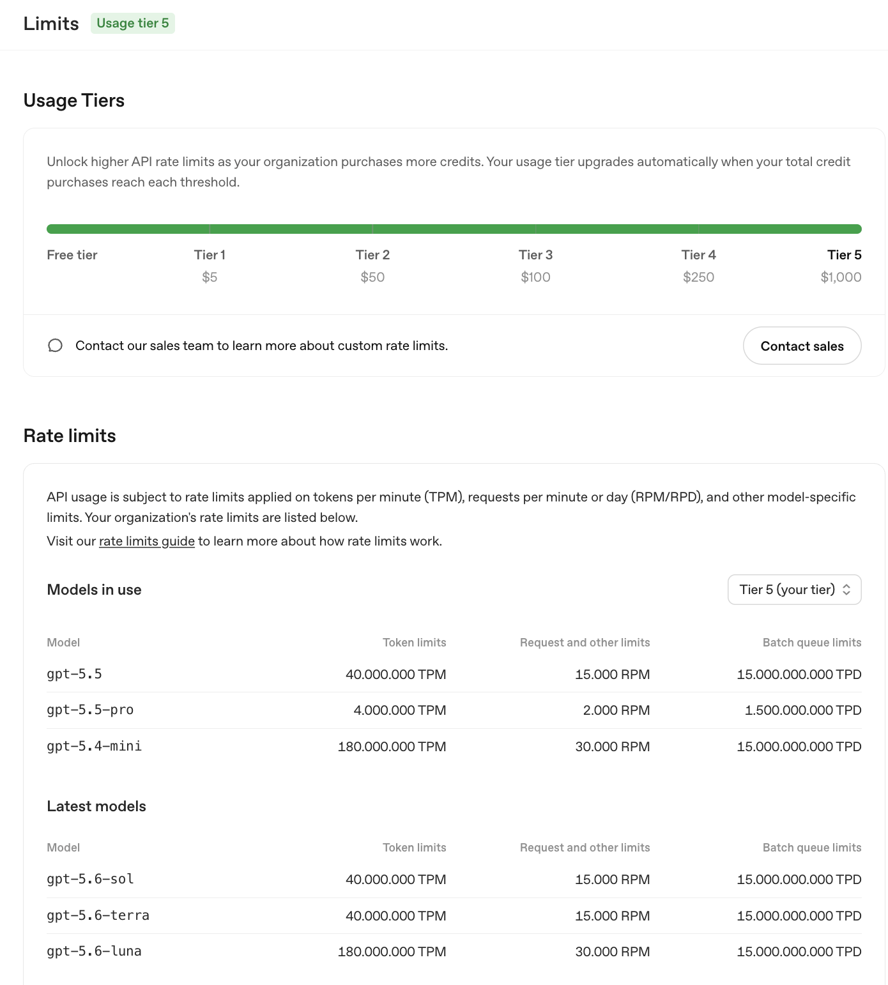Select the Tier 3 label on progress bar
Screen dimensions: 888x985
click(x=535, y=255)
